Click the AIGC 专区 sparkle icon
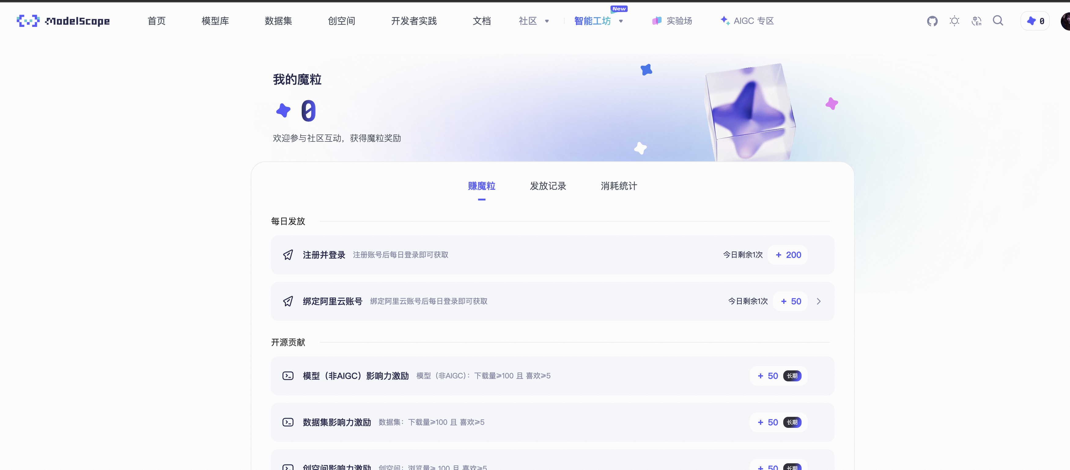The height and width of the screenshot is (470, 1070). [x=725, y=20]
